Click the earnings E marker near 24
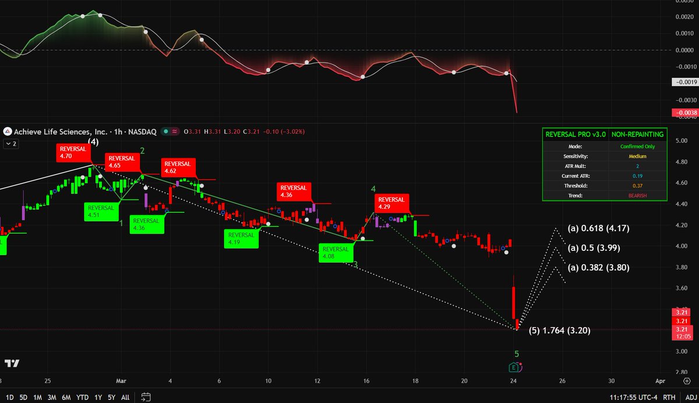 coord(514,367)
